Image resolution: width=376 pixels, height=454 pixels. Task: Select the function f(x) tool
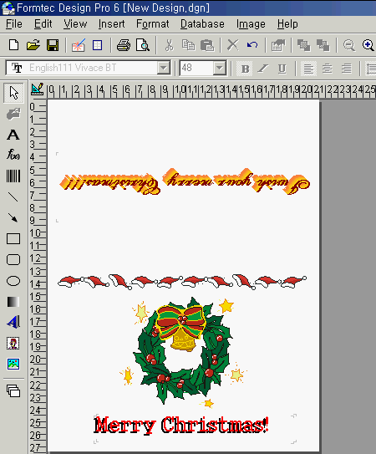(x=13, y=154)
